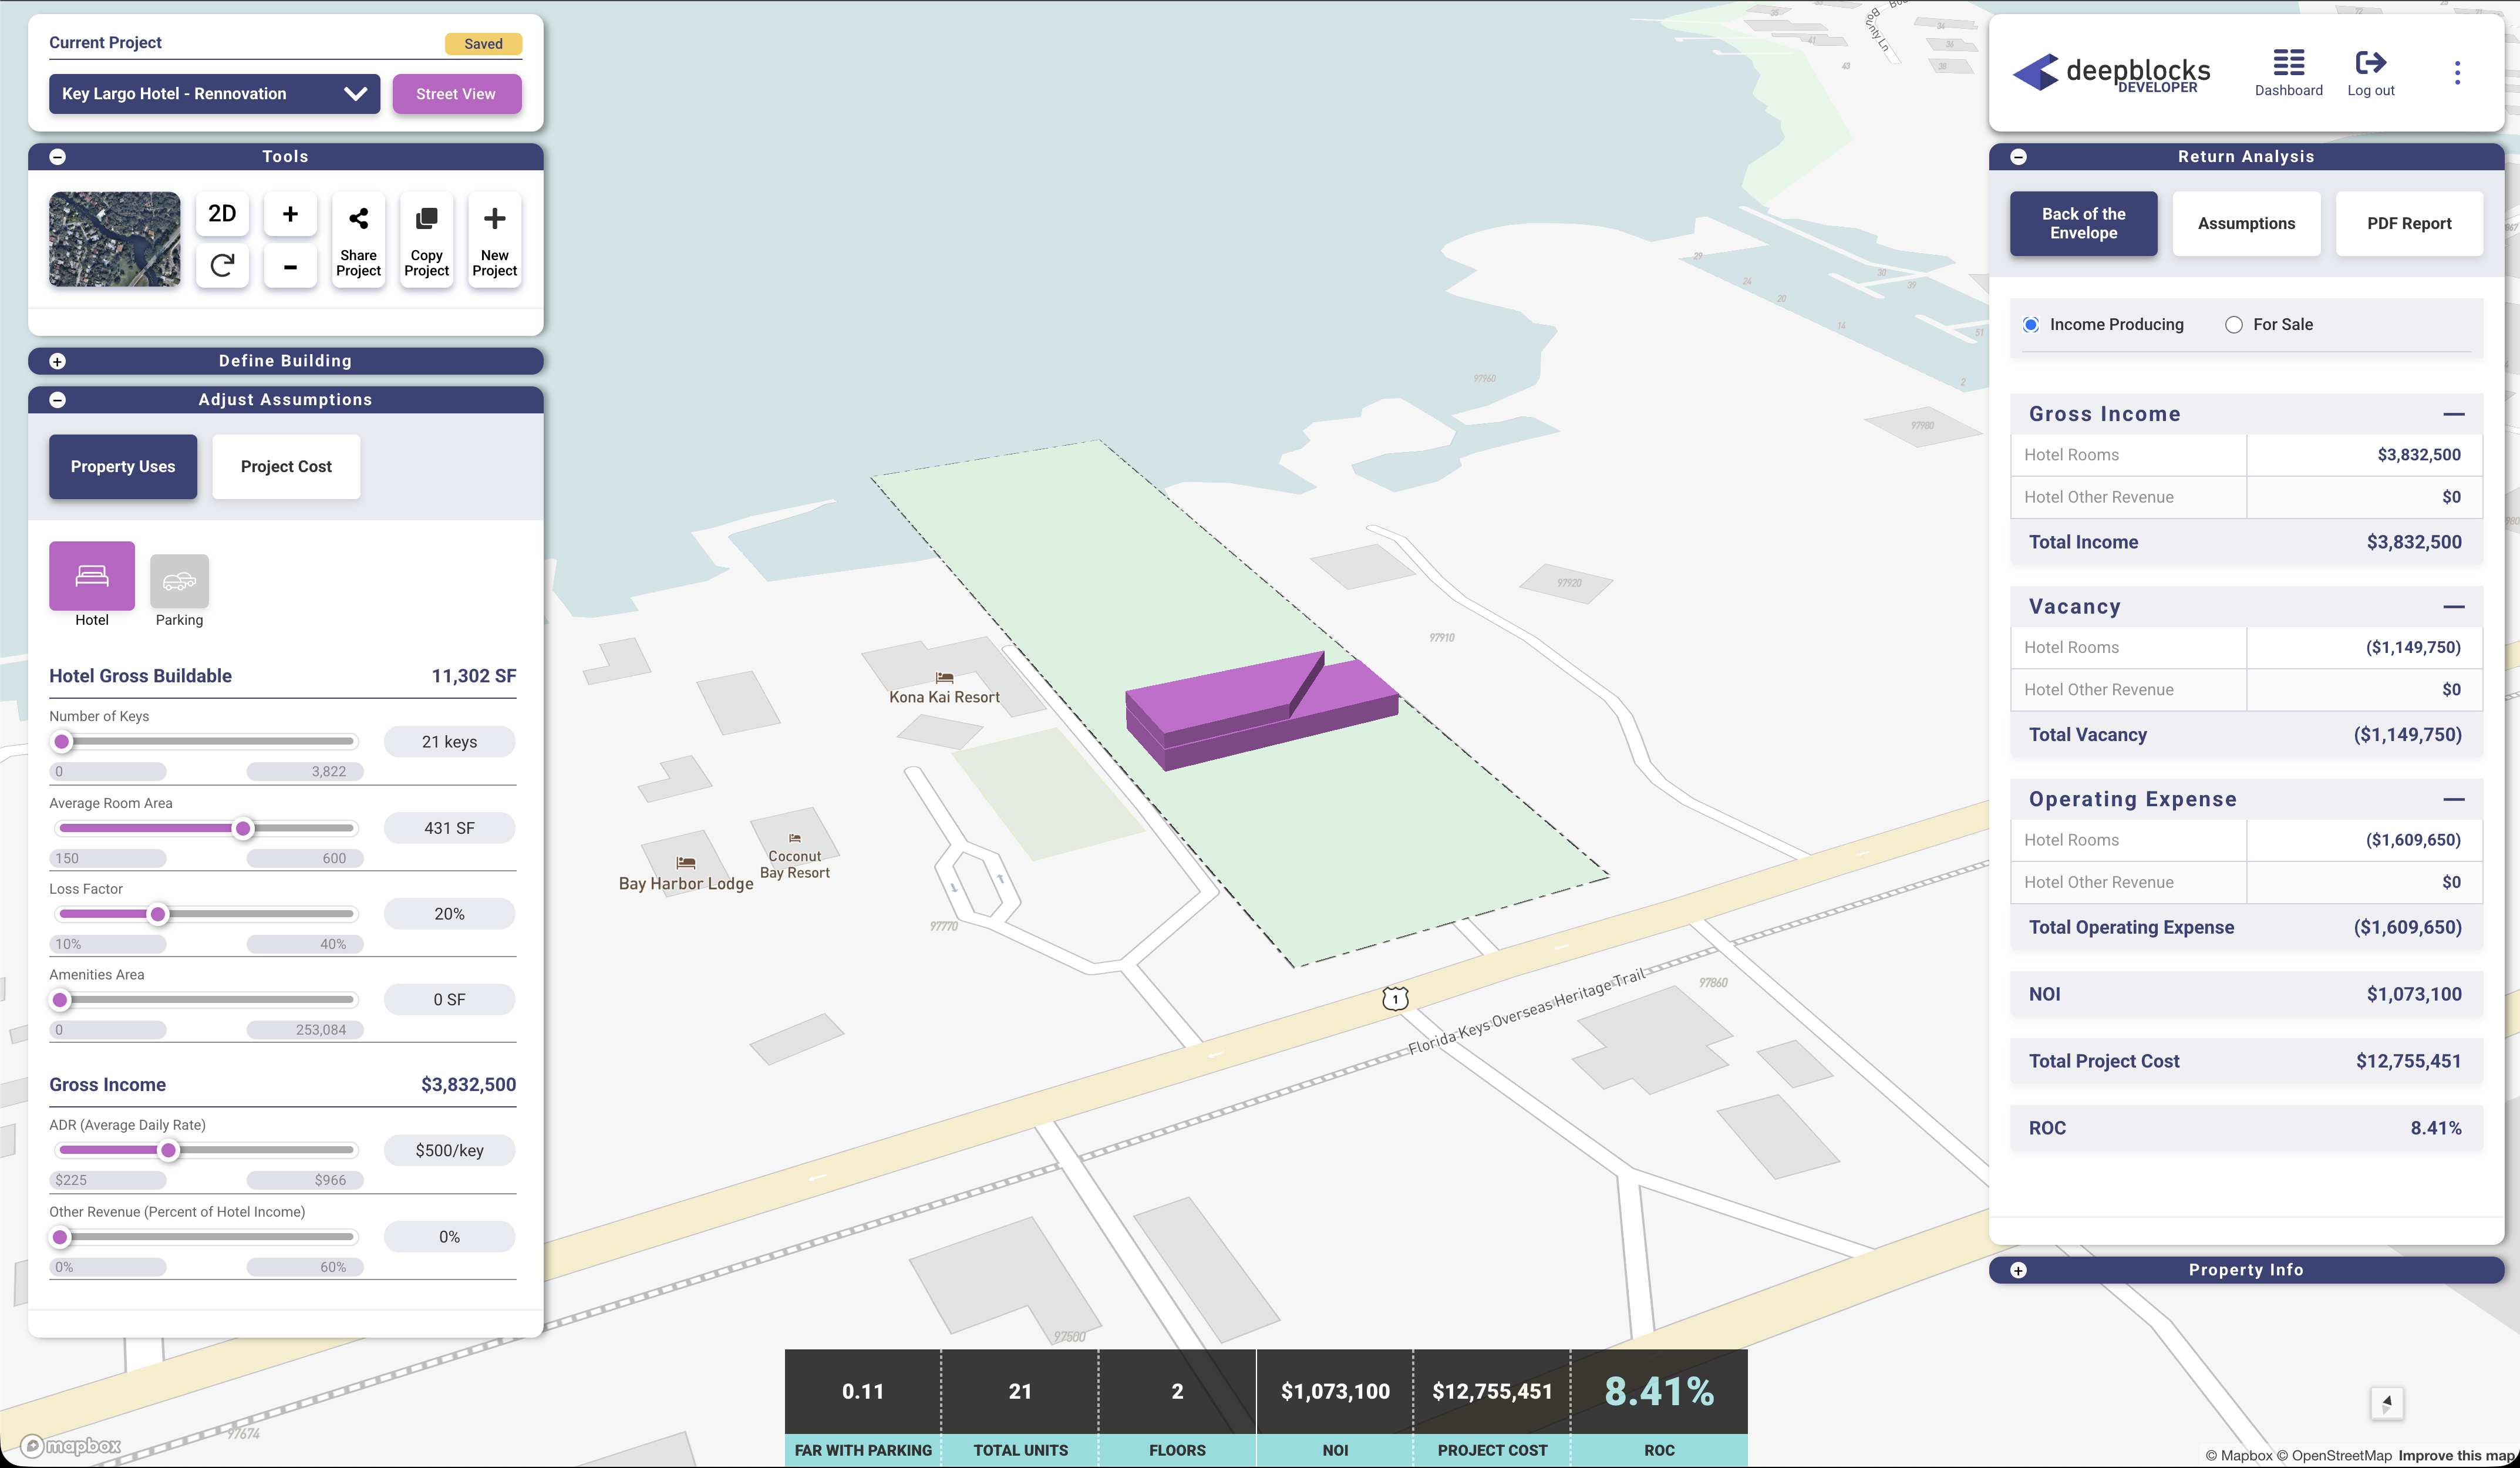Select the Hotel use icon
This screenshot has width=2520, height=1468.
[x=92, y=576]
